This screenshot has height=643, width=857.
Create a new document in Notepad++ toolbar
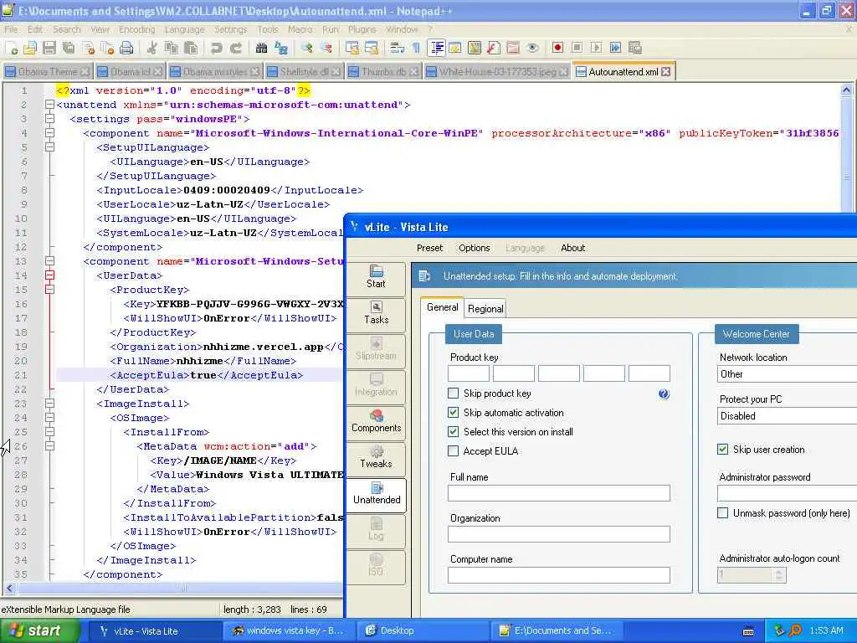click(11, 48)
